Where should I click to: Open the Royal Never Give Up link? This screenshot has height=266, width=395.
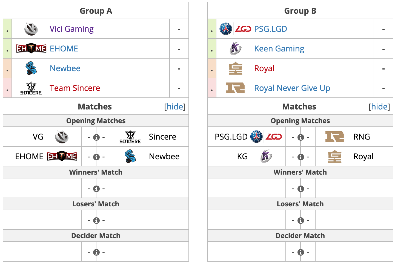(292, 88)
